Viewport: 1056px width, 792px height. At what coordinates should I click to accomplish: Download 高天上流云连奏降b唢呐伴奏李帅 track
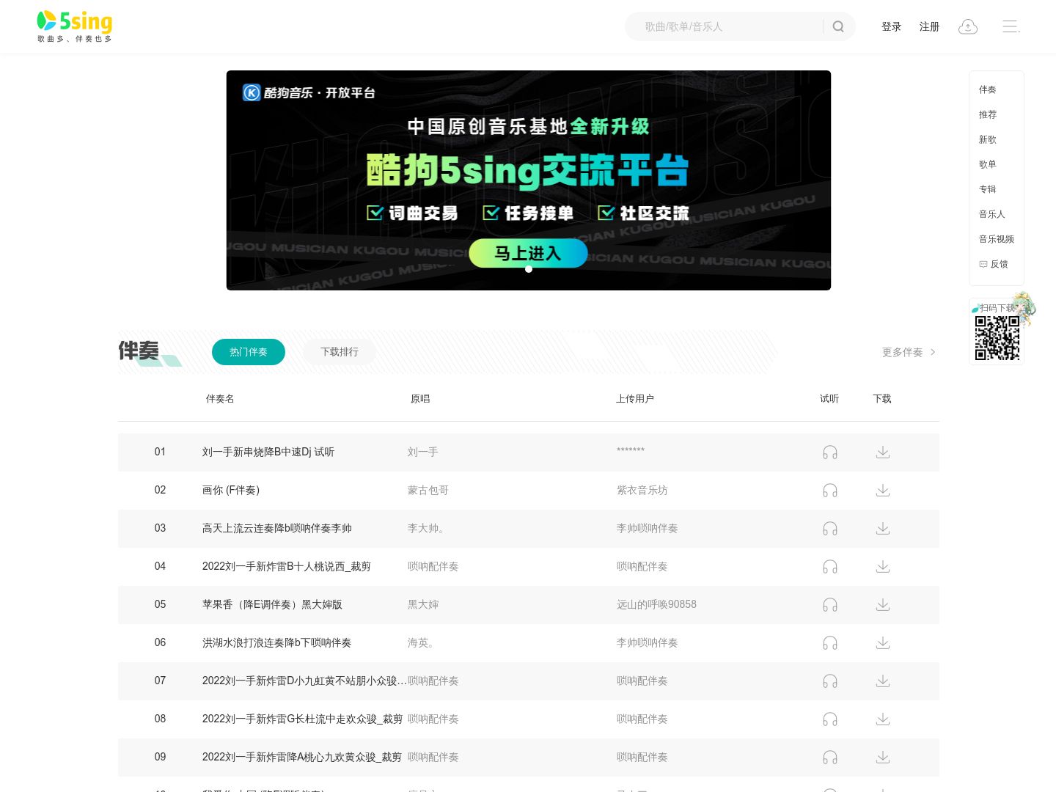pos(883,529)
